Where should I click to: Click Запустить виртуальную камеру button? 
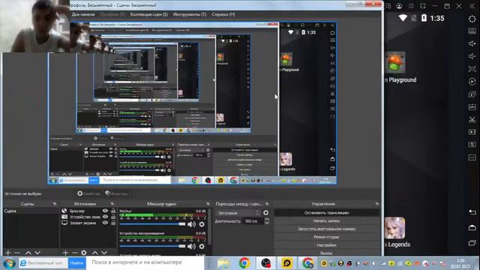point(326,229)
